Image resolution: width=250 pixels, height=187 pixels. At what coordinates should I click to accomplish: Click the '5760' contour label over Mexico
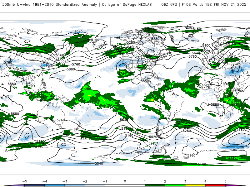(x=122, y=74)
